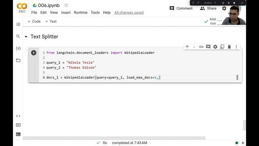Open the table of contents sidebar
259x146 pixels.
click(18, 24)
